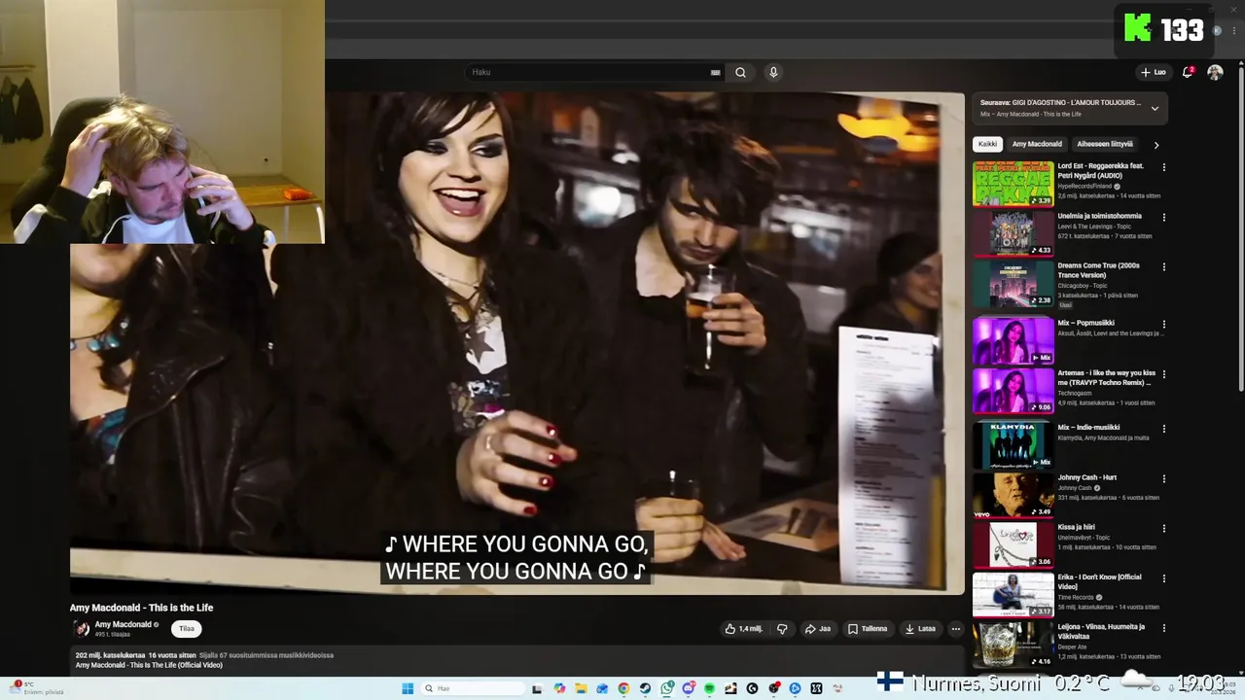Screen dimensions: 1245x700
Task: Open Erika - I Don't Know thumbnail
Action: pos(1013,595)
